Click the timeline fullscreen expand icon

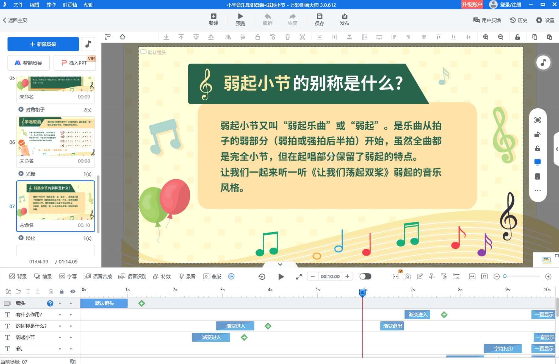[299, 277]
